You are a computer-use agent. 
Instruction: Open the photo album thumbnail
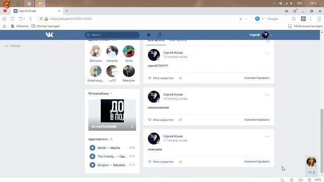(112, 115)
